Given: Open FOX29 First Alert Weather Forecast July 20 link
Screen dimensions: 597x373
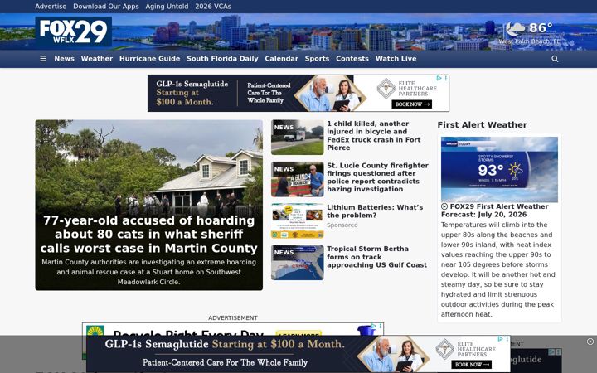Looking at the screenshot, I should coord(494,211).
